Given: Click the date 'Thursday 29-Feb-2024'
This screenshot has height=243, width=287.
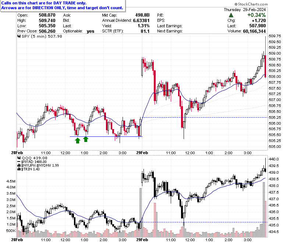Looking at the screenshot, I should [x=245, y=10].
